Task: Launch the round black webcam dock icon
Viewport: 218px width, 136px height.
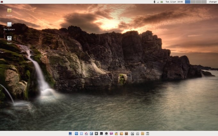Action: (106, 133)
